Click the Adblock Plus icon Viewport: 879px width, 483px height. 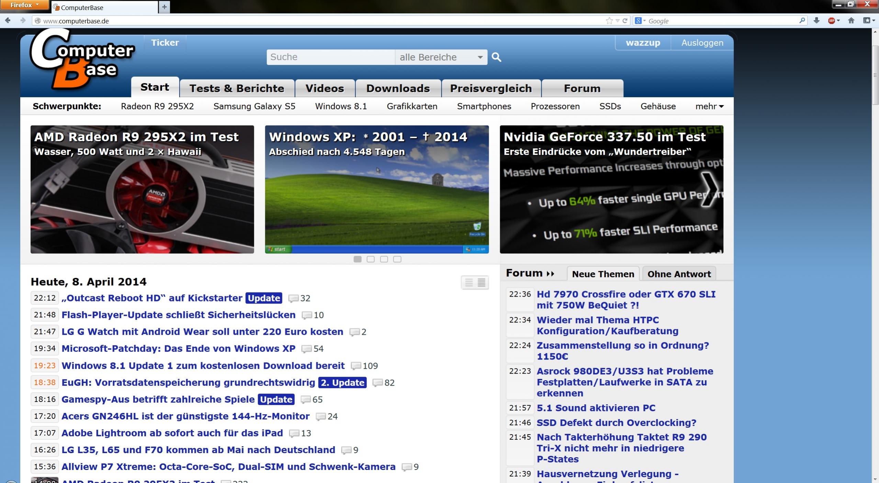click(831, 21)
